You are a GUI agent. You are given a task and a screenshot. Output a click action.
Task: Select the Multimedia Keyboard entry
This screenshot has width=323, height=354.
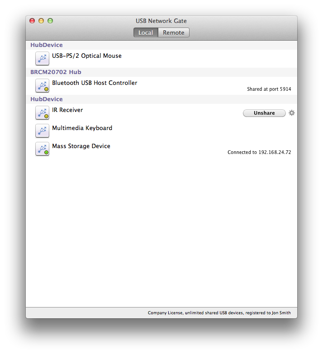[x=82, y=128]
